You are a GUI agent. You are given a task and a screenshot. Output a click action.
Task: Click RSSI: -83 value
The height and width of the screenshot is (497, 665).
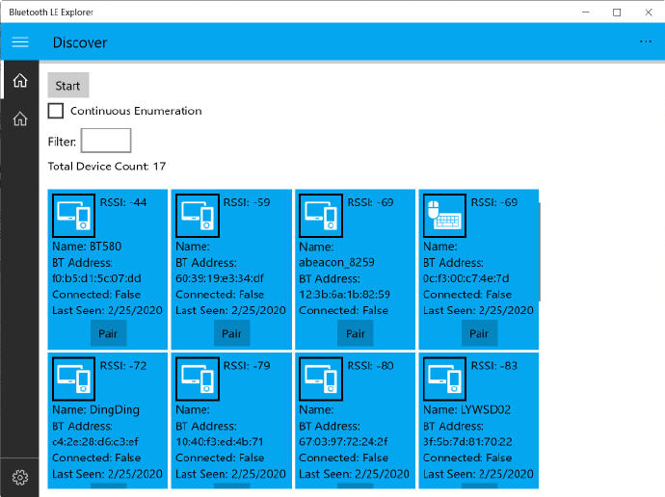click(x=494, y=366)
